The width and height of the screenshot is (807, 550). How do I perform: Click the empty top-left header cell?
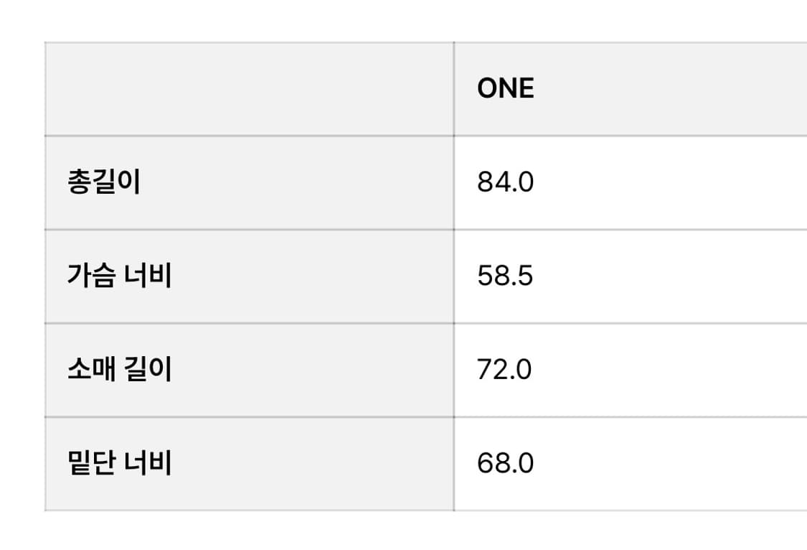pyautogui.click(x=249, y=88)
